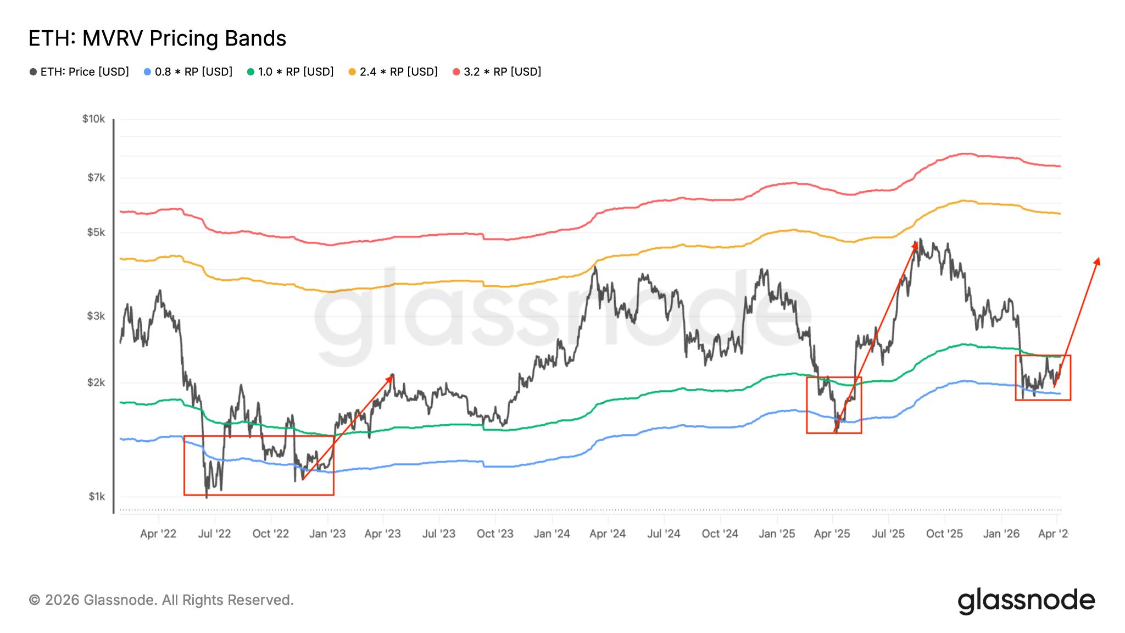The image size is (1125, 633).
Task: Click the red arrowhead near Apr '23 price peak
Action: click(x=391, y=377)
